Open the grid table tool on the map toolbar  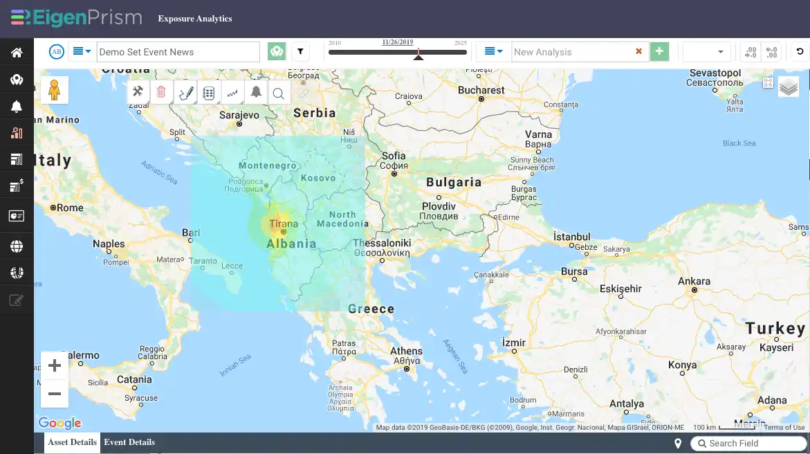pyautogui.click(x=209, y=93)
